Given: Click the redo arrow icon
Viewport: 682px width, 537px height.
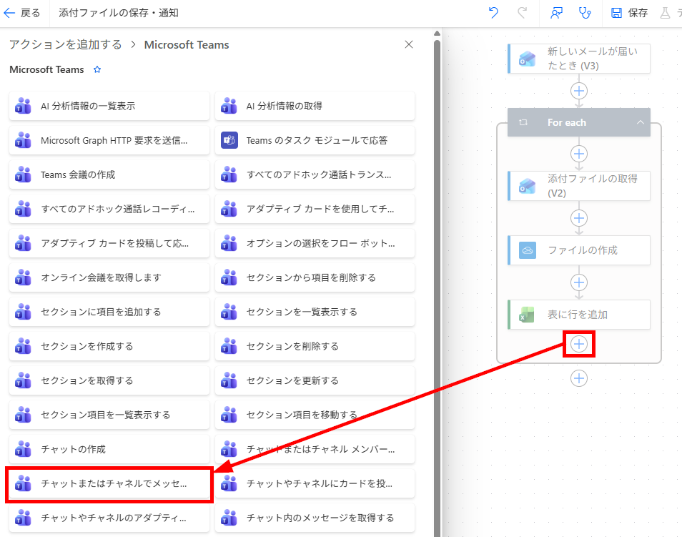Looking at the screenshot, I should click(522, 13).
